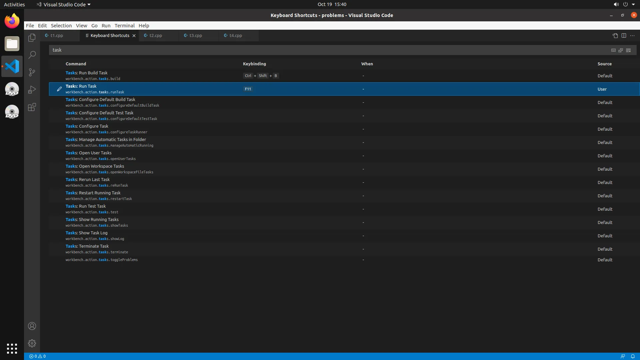This screenshot has height=360, width=640.
Task: Switch to the t1.cpp tab
Action: pyautogui.click(x=60, y=36)
